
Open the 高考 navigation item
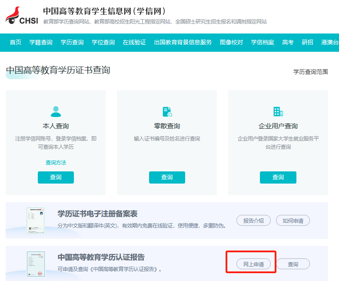[288, 42]
